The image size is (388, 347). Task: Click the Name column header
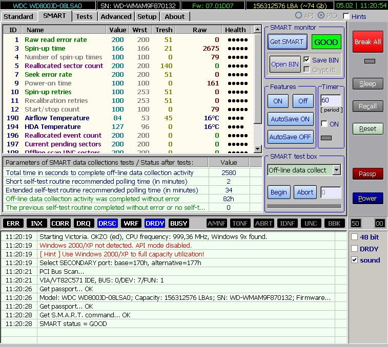[64, 30]
